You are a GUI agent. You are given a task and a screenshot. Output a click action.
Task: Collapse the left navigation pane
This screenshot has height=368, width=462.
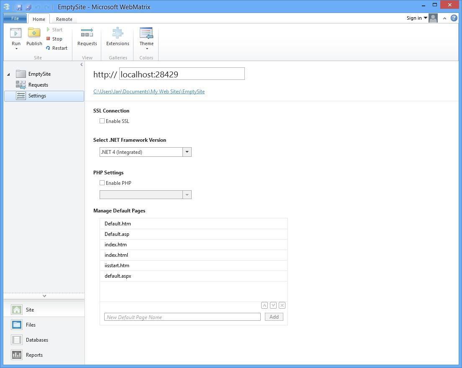coord(81,64)
